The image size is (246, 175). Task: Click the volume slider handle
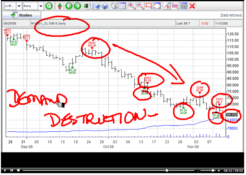click(x=213, y=170)
